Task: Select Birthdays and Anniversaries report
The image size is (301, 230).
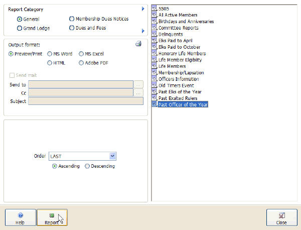Action: [x=186, y=22]
